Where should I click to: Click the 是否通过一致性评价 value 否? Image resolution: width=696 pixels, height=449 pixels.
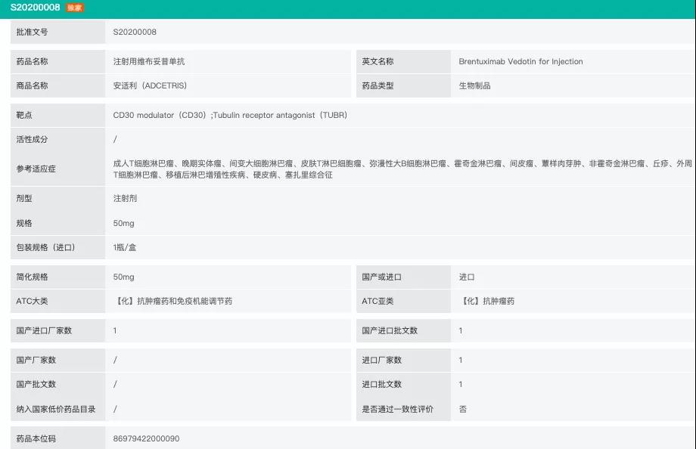point(463,409)
